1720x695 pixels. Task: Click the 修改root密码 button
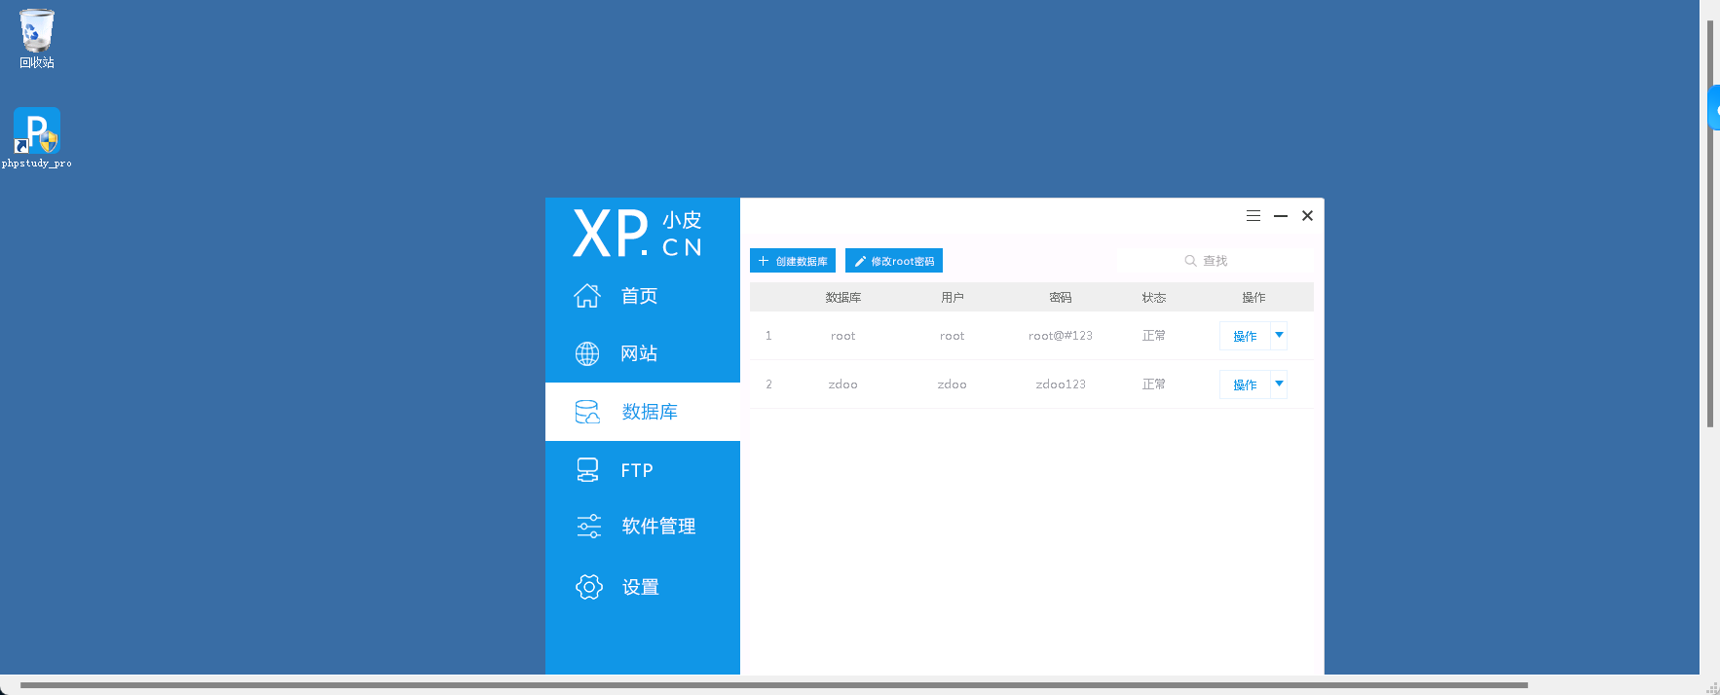coord(894,261)
